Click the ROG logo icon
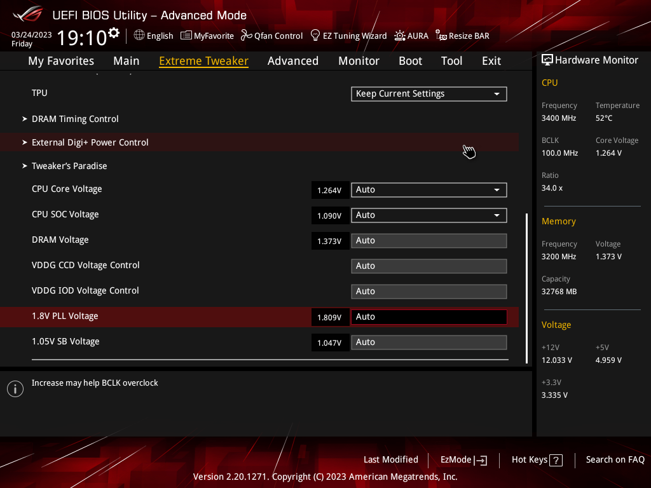Image resolution: width=651 pixels, height=488 pixels. tap(27, 14)
